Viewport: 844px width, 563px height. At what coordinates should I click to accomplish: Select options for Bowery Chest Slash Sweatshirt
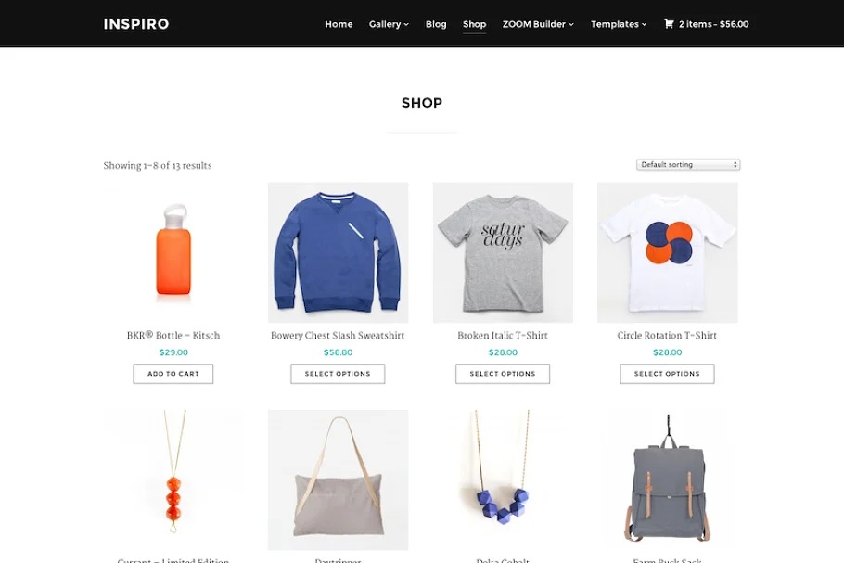[x=338, y=374]
